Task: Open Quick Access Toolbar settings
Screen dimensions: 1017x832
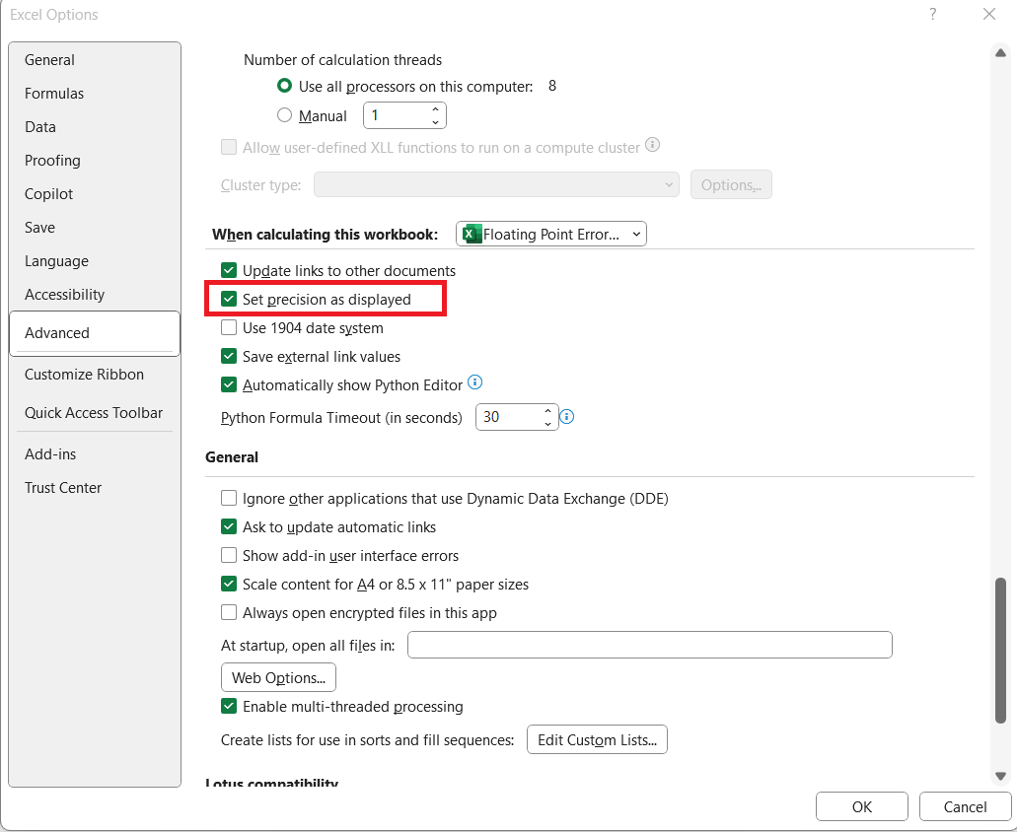Action: pyautogui.click(x=94, y=413)
